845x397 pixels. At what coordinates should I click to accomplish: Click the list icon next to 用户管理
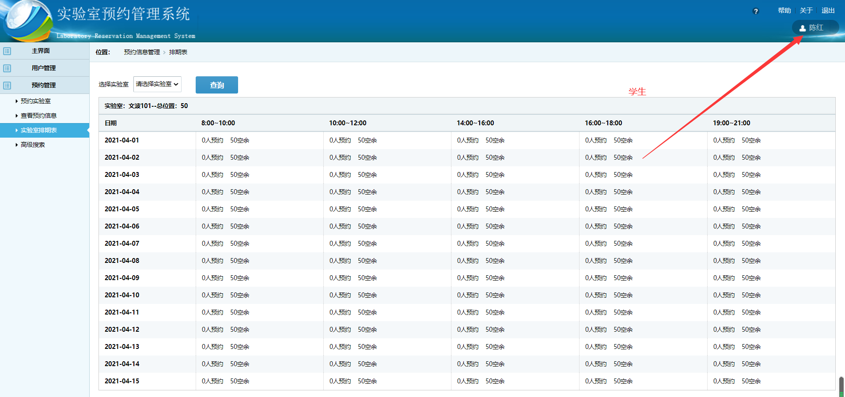(x=7, y=68)
